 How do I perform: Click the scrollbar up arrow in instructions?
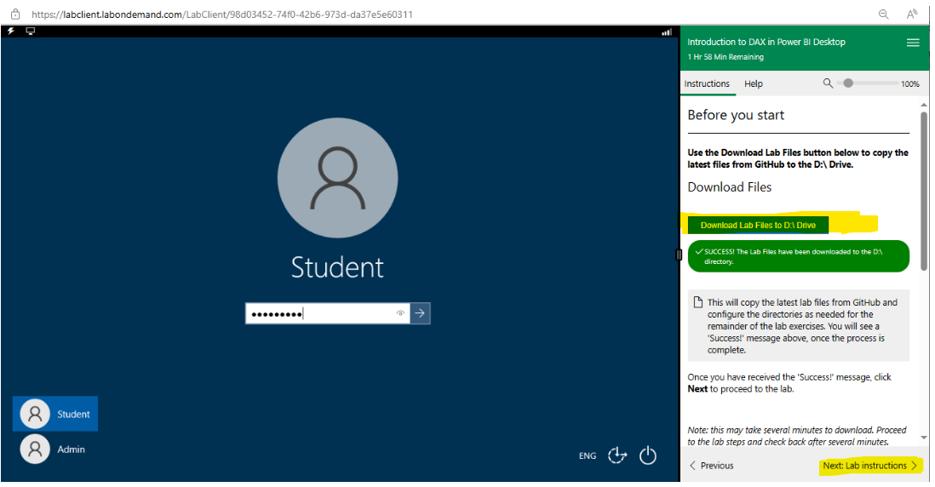pos(924,105)
